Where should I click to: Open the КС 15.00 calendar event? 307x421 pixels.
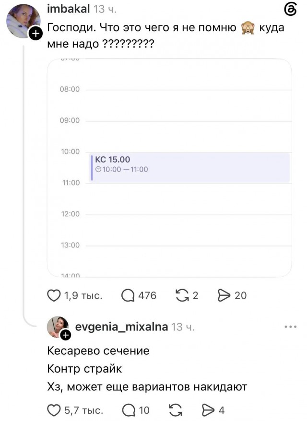[190, 167]
